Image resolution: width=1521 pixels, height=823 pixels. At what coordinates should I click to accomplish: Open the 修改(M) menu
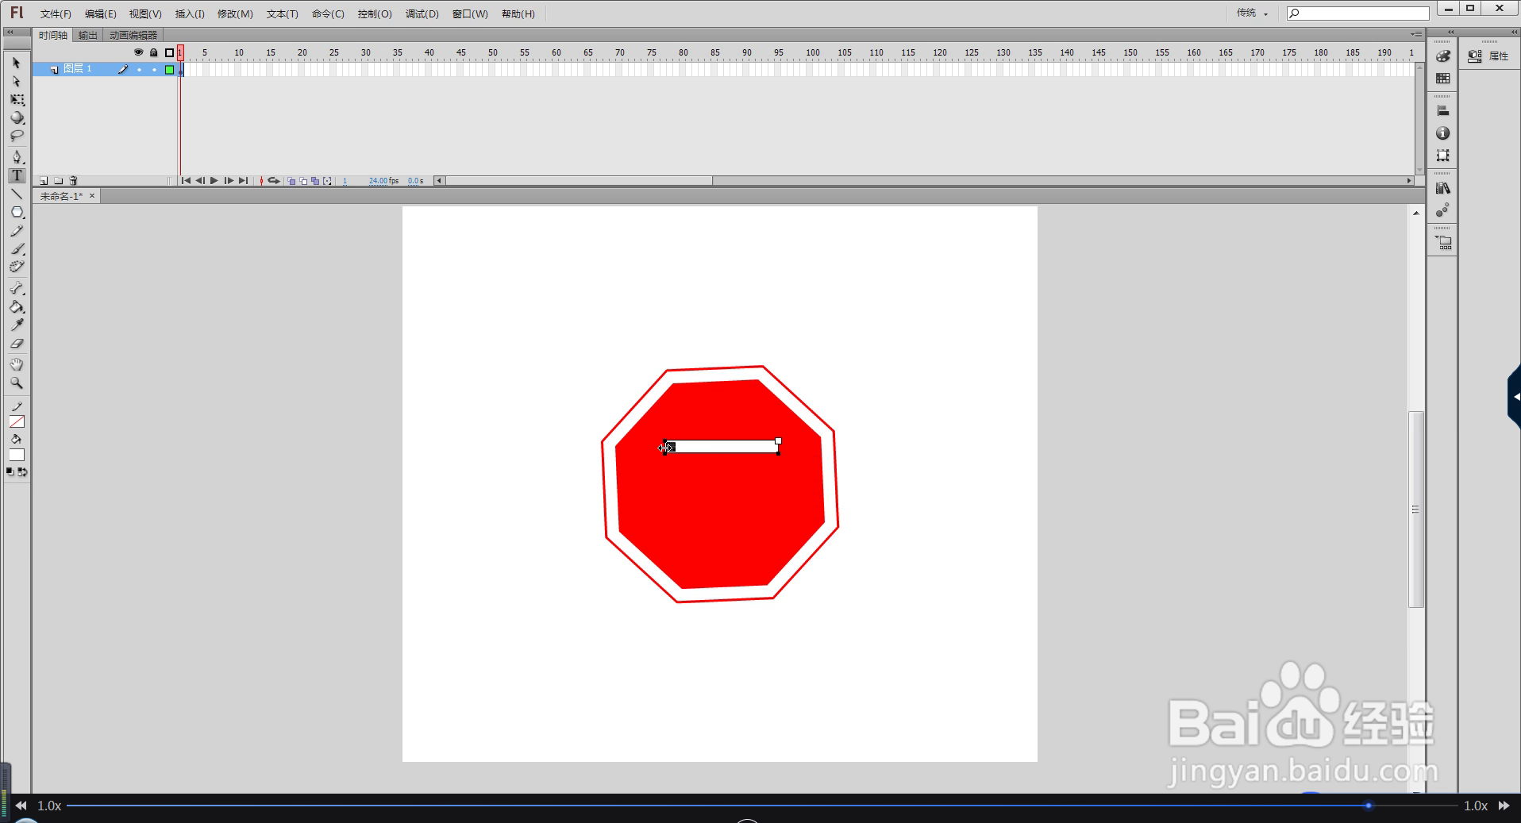point(234,13)
